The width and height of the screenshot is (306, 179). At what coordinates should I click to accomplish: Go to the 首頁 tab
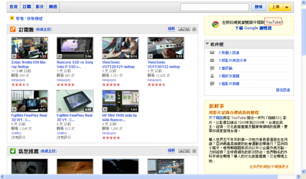coord(13,7)
